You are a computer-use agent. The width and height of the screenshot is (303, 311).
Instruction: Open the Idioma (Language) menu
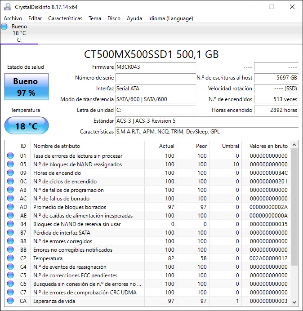(x=171, y=18)
